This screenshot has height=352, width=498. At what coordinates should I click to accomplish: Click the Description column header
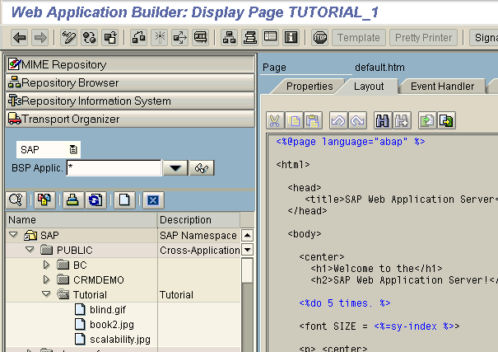[x=199, y=220]
